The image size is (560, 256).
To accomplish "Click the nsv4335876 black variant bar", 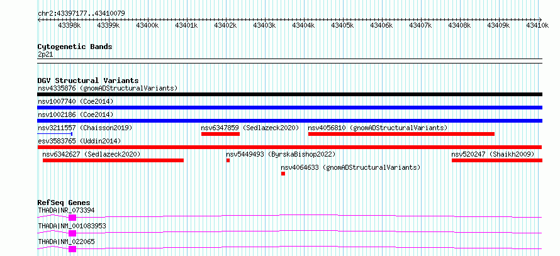I will click(289, 94).
